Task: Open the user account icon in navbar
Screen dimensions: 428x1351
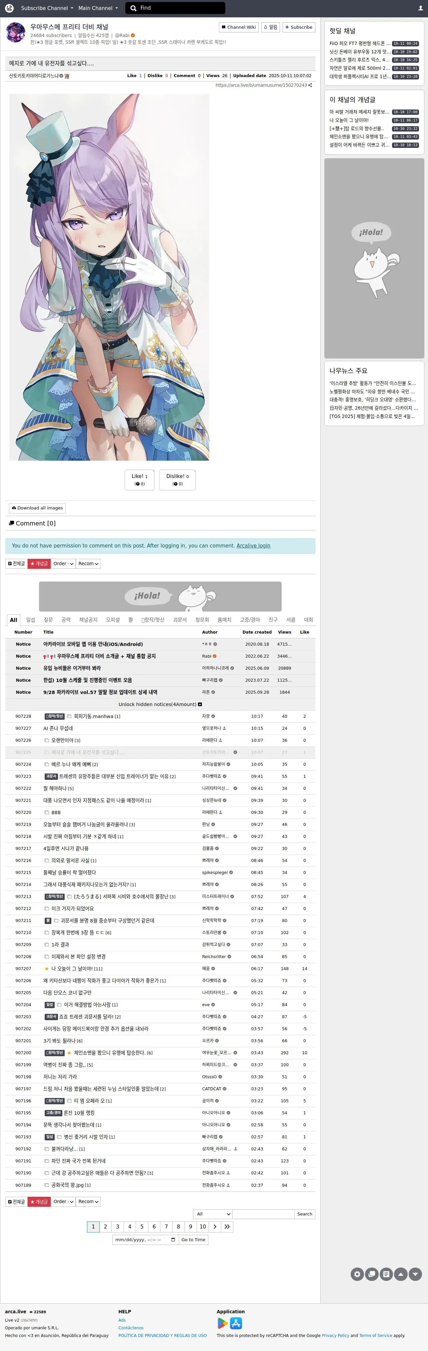Action: pos(420,8)
